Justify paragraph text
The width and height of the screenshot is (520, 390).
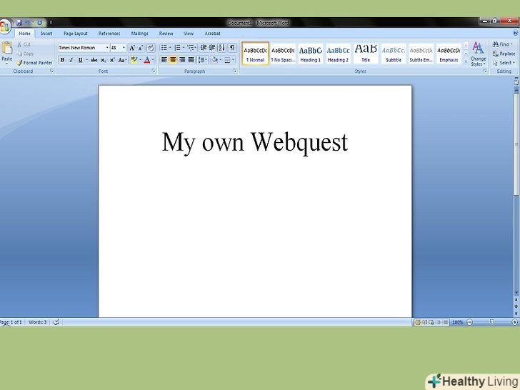click(191, 60)
